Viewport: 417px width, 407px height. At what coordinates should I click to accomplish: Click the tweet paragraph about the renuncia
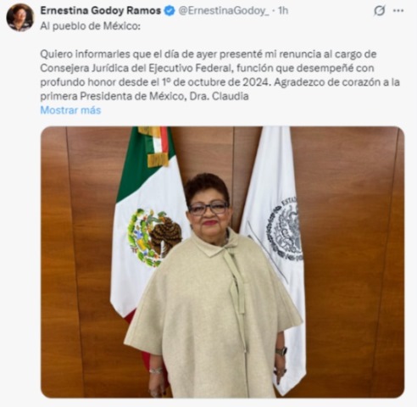(x=220, y=75)
